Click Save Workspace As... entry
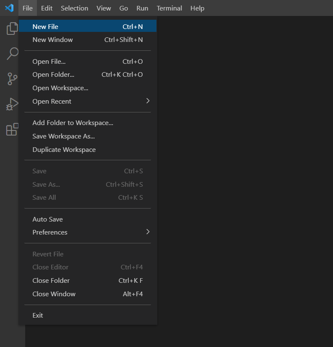The width and height of the screenshot is (333, 347). [x=63, y=136]
